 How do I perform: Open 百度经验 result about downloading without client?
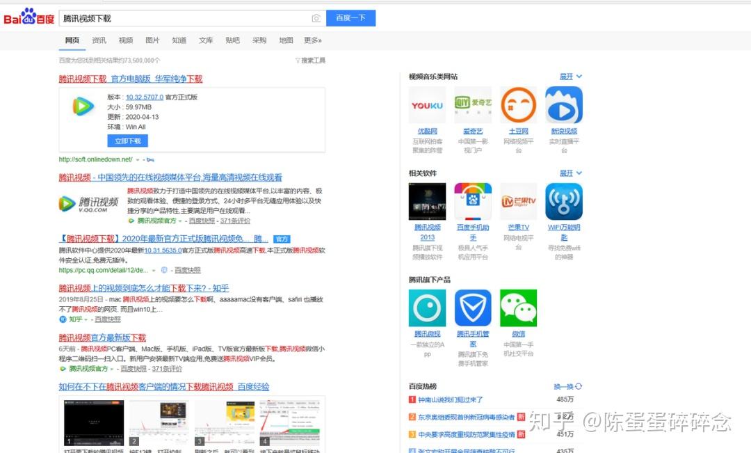click(x=164, y=387)
